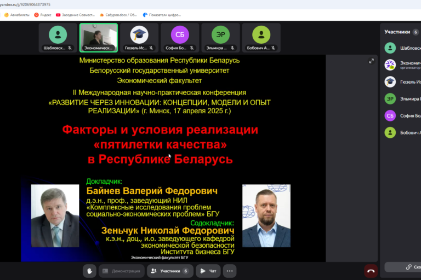The width and height of the screenshot is (421, 280).
Task: Open the three-dots more options menu
Action: (230, 271)
